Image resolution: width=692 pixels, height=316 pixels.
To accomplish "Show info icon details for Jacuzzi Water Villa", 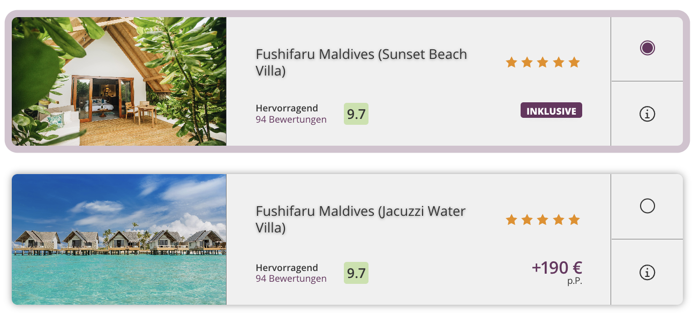I will point(647,272).
